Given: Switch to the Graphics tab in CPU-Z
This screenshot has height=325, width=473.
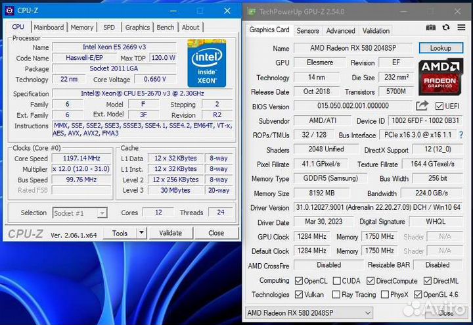Looking at the screenshot, I should pyautogui.click(x=137, y=27).
